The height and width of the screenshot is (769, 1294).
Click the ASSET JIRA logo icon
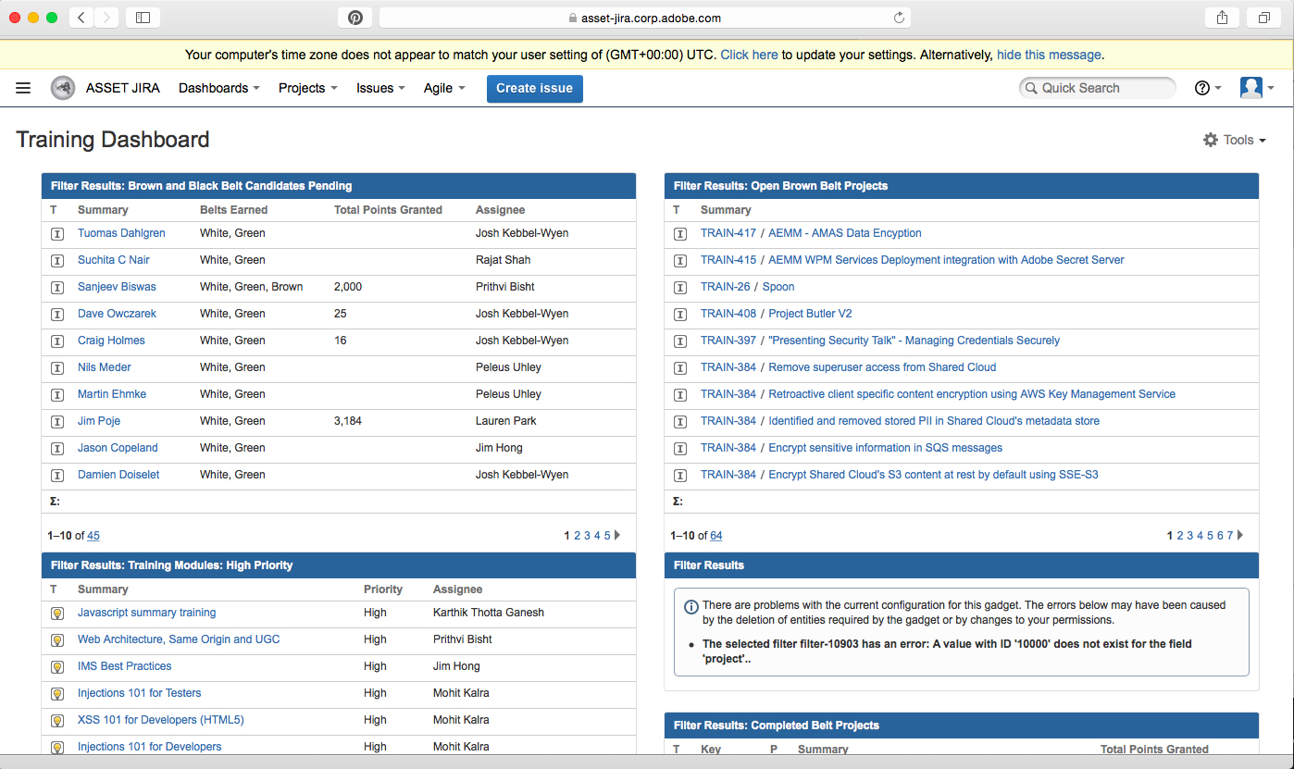point(63,88)
